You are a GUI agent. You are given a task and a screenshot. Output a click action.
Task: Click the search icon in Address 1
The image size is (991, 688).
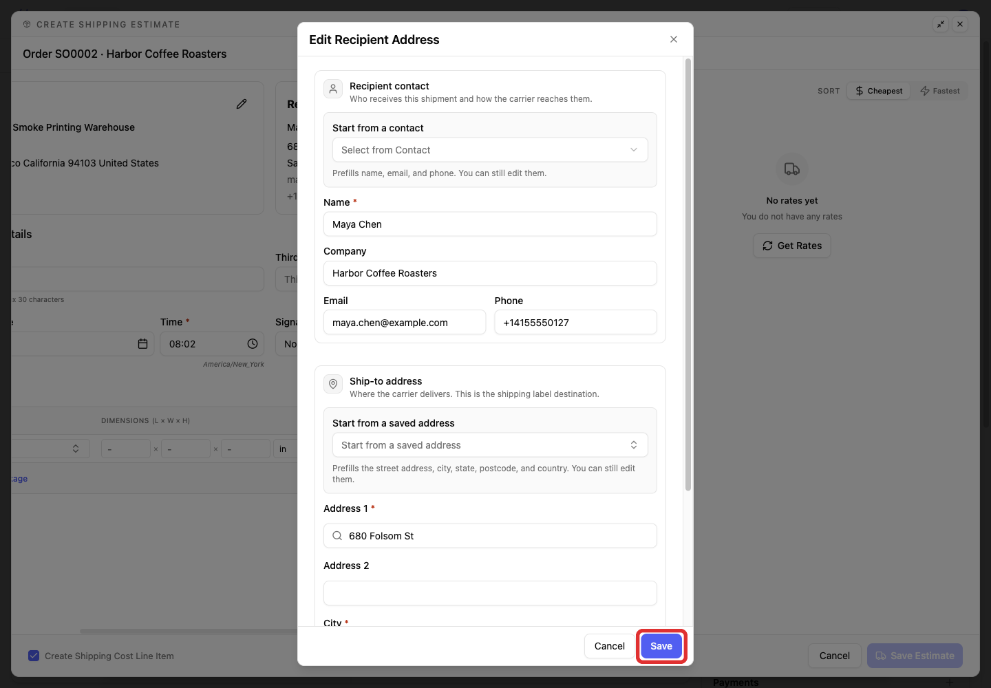(337, 536)
